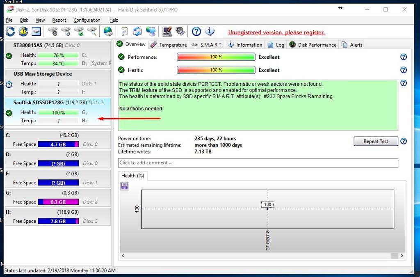The width and height of the screenshot is (420, 277).
Task: Open the Configuration menu
Action: coord(87,20)
